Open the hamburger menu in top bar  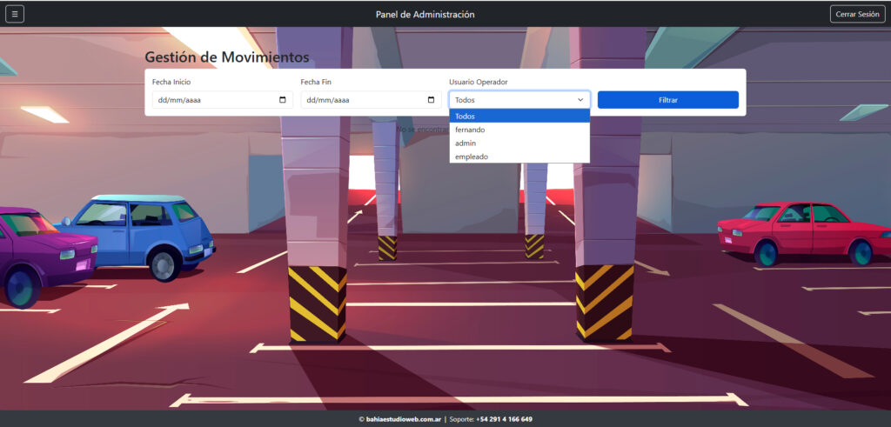15,14
